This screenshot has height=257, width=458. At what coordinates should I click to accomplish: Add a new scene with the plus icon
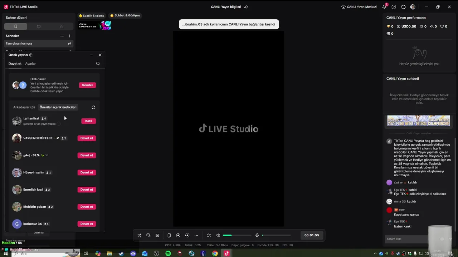point(69,36)
